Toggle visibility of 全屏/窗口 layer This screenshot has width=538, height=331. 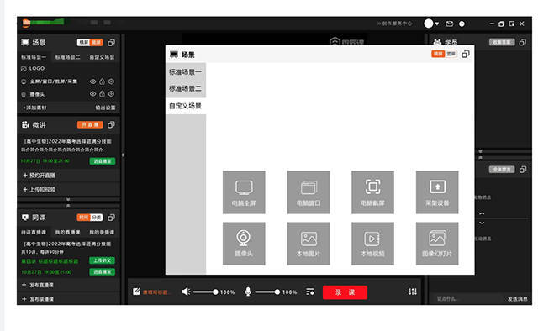coord(92,81)
